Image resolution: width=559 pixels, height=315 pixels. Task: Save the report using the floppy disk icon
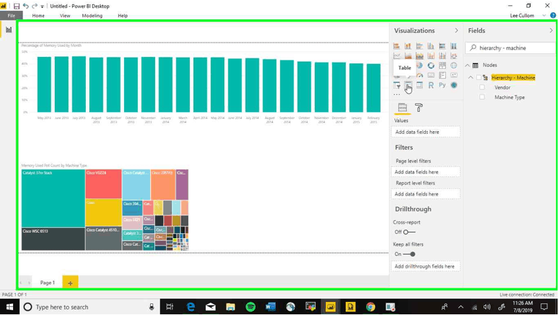point(16,6)
